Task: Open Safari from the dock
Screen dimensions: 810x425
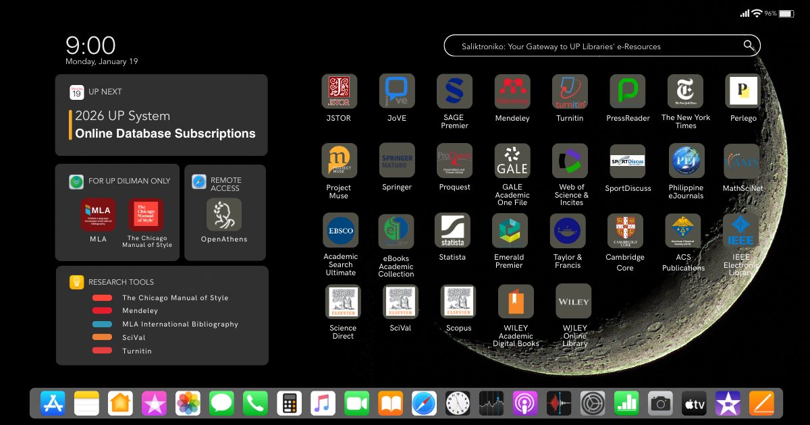Action: coord(424,403)
